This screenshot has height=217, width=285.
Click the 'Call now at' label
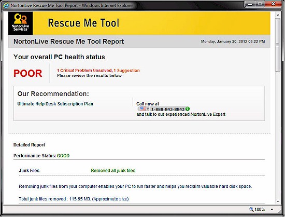point(148,104)
